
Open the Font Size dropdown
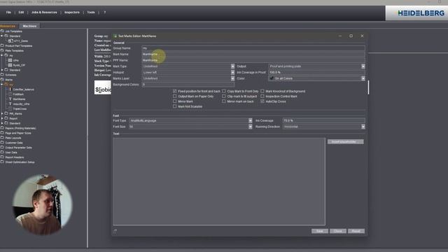point(251,127)
